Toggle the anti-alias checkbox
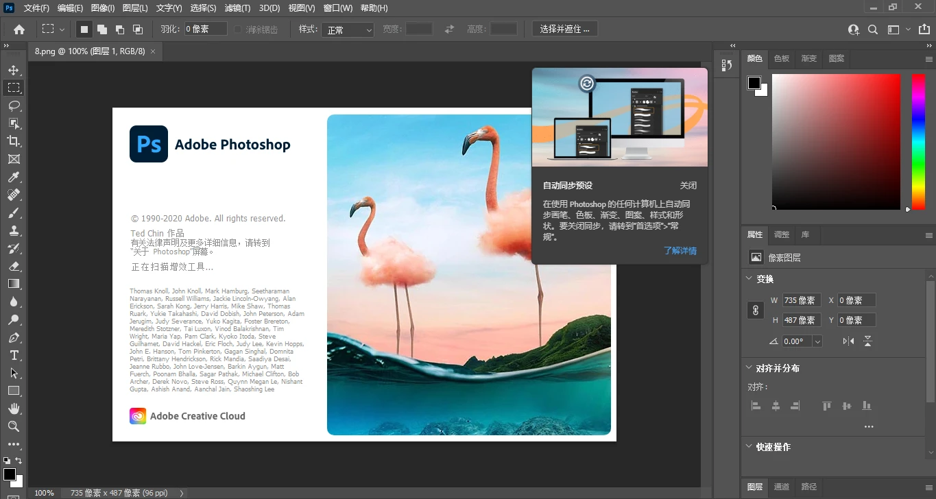This screenshot has height=499, width=936. 238,29
